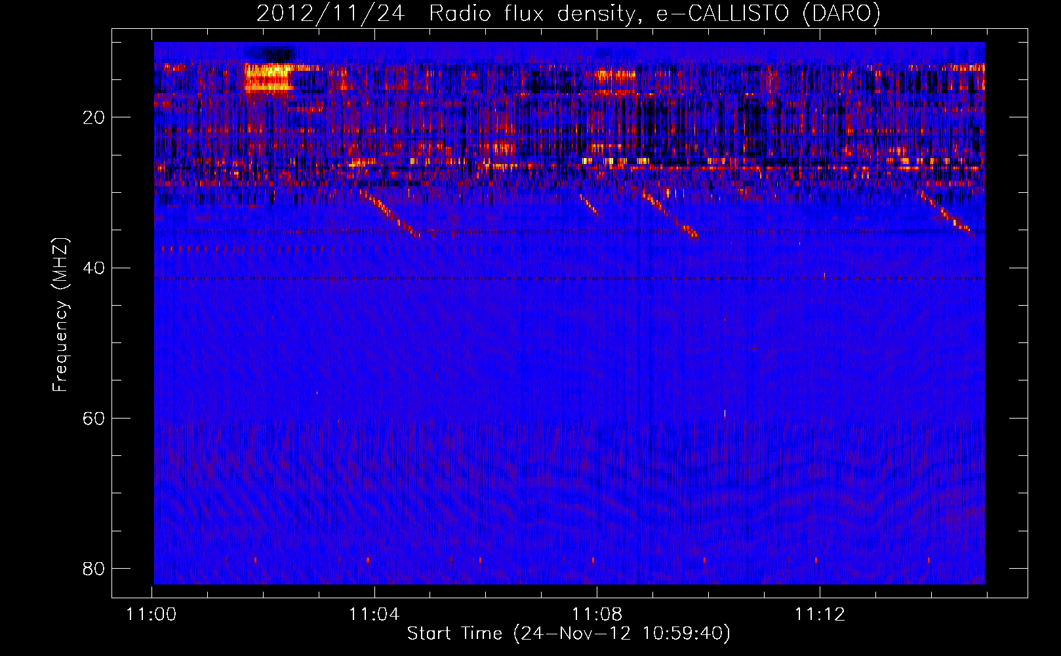Click the drifting streak ending near 11:10
Viewport: 1061px width, 656px height.
(670, 215)
